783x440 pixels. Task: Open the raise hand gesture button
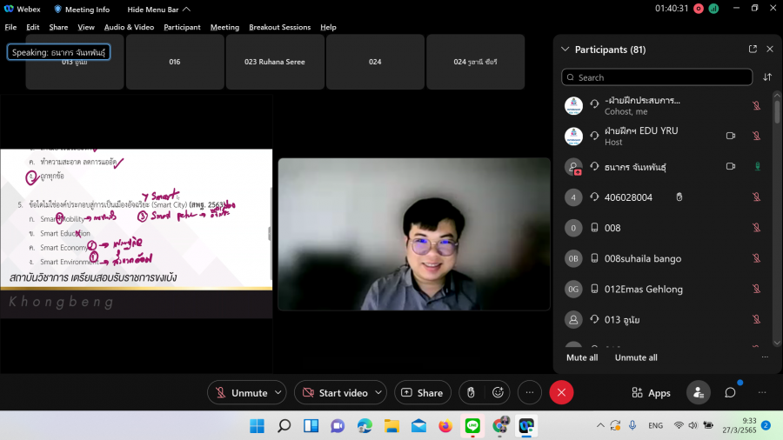471,393
